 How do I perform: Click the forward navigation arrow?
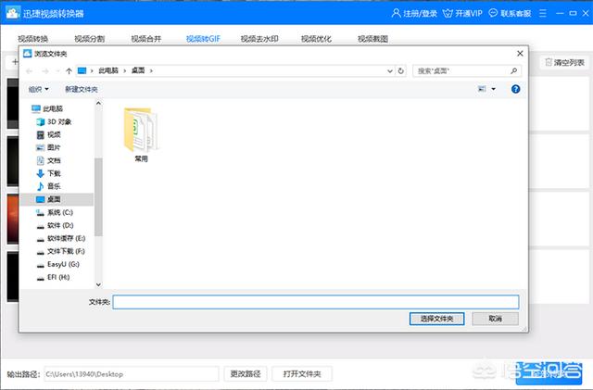[x=45, y=70]
